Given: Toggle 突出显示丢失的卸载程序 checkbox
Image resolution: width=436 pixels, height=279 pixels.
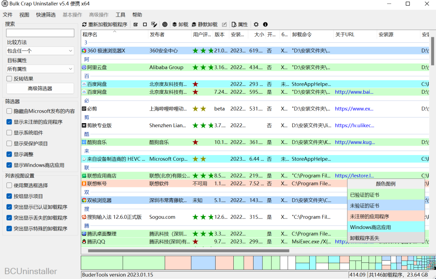Looking at the screenshot, I should click(x=9, y=218).
